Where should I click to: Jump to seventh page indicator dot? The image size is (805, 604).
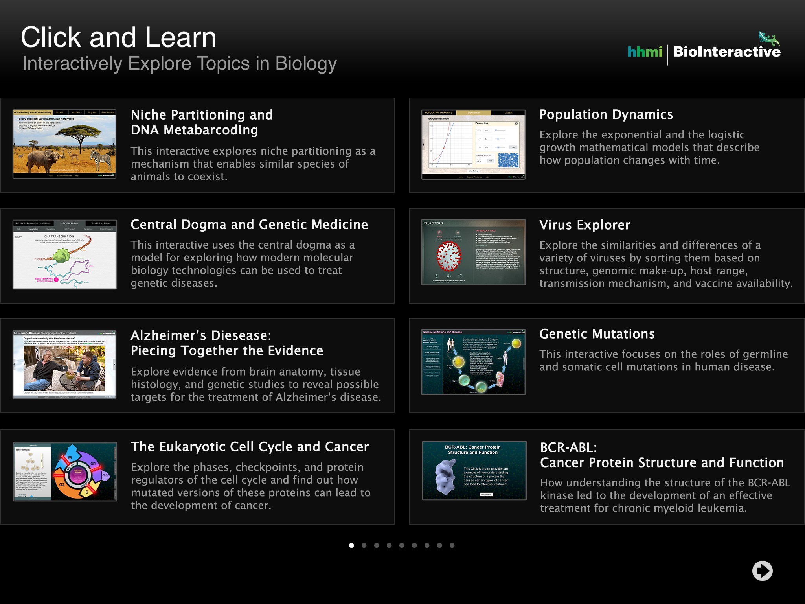pos(427,545)
